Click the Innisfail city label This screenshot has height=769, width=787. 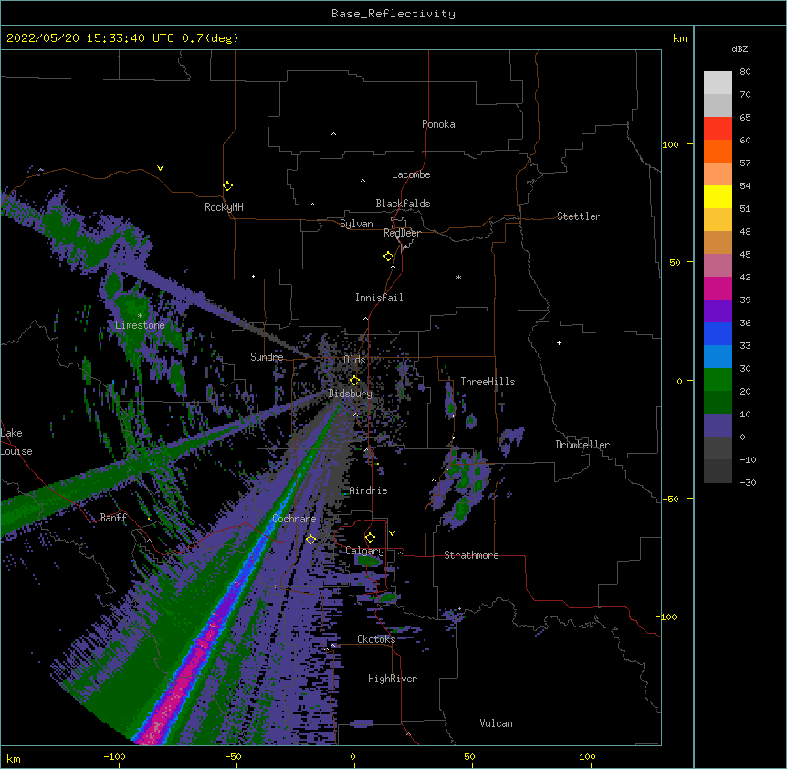pos(379,298)
